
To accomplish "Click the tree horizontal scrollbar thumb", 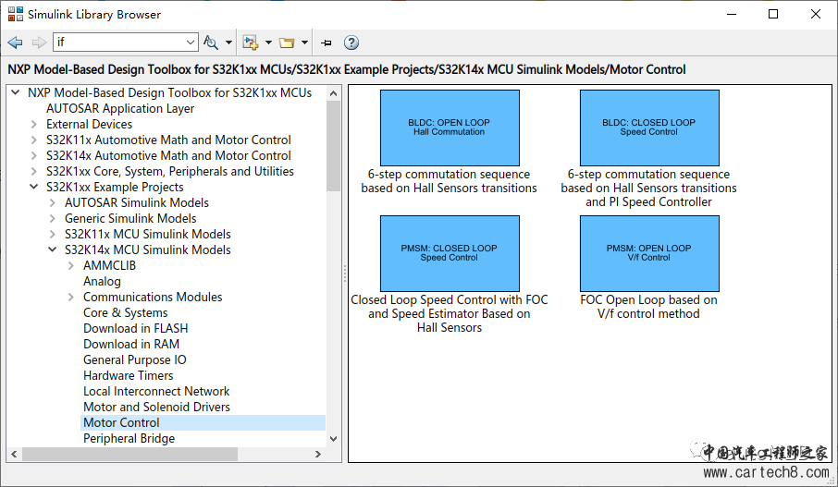I will [x=129, y=455].
